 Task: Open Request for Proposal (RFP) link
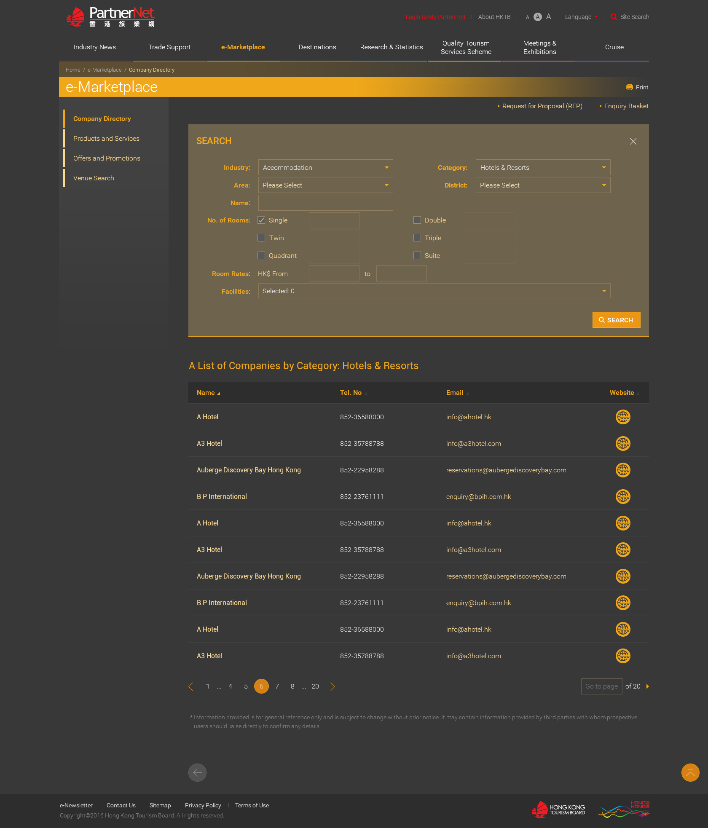click(x=542, y=106)
